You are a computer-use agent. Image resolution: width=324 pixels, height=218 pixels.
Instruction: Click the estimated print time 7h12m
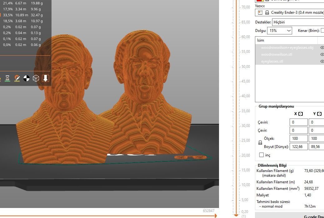(310, 206)
